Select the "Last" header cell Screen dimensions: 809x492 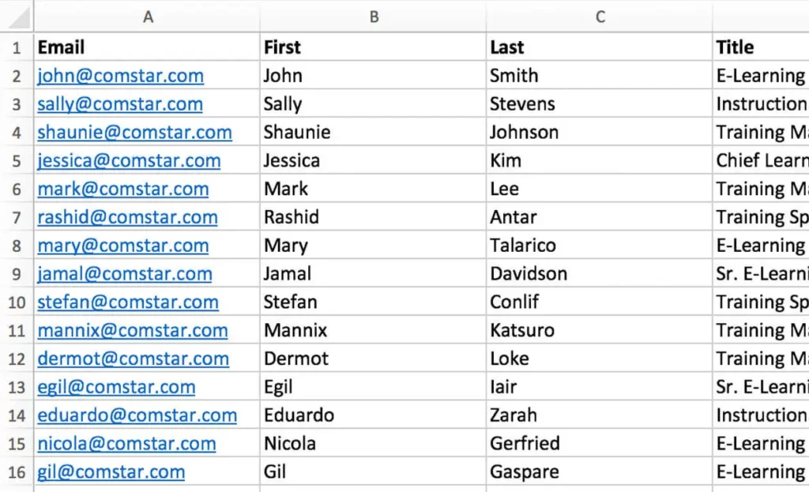[x=600, y=47]
